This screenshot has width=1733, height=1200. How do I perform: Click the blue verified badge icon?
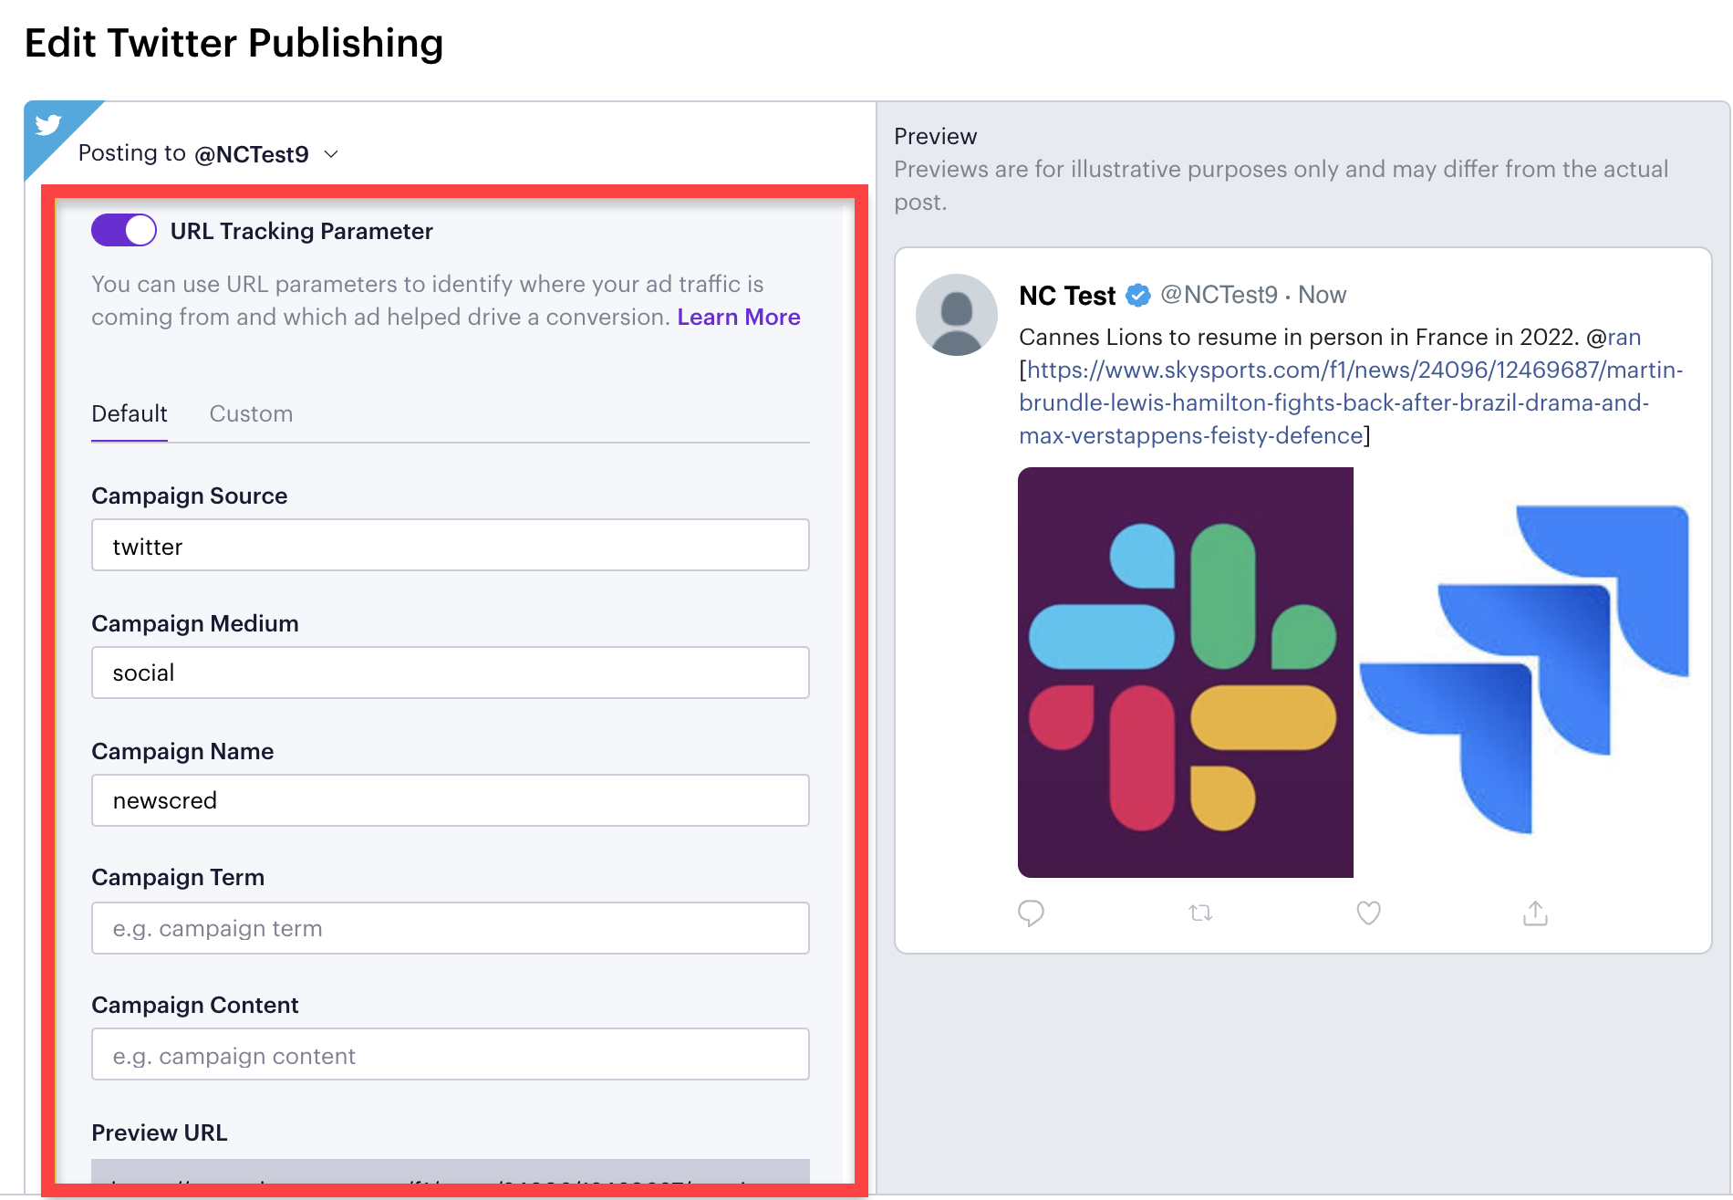coord(1137,295)
